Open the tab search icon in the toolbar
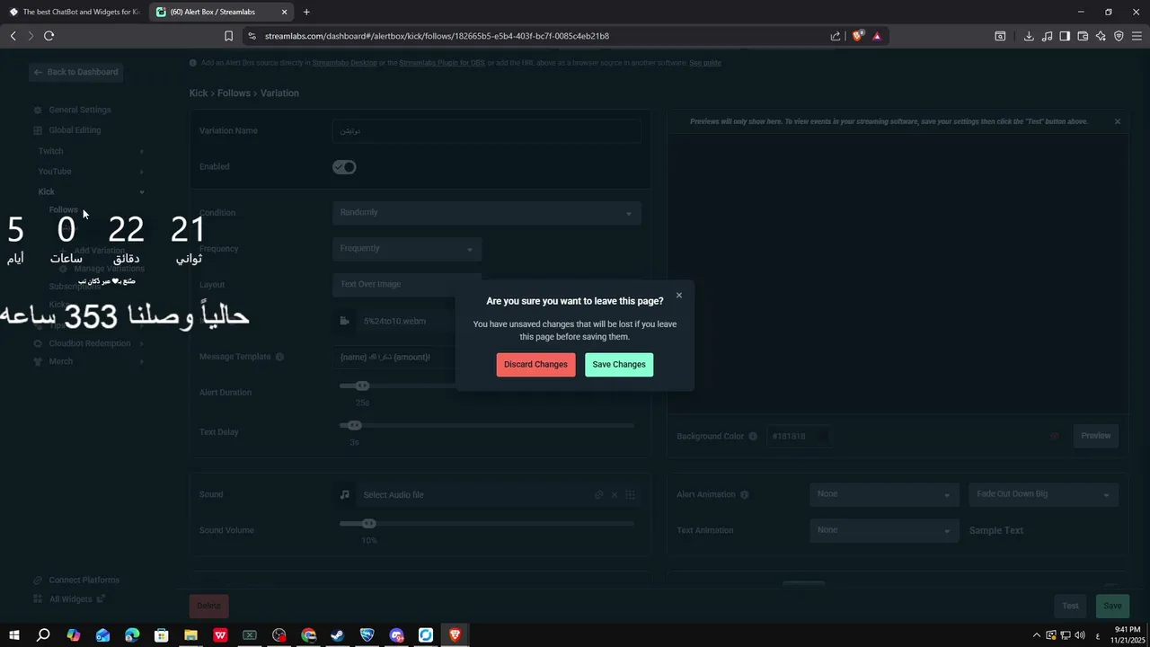 pyautogui.click(x=1000, y=36)
